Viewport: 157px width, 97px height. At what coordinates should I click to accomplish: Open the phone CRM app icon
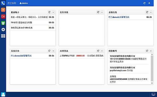point(3,3)
